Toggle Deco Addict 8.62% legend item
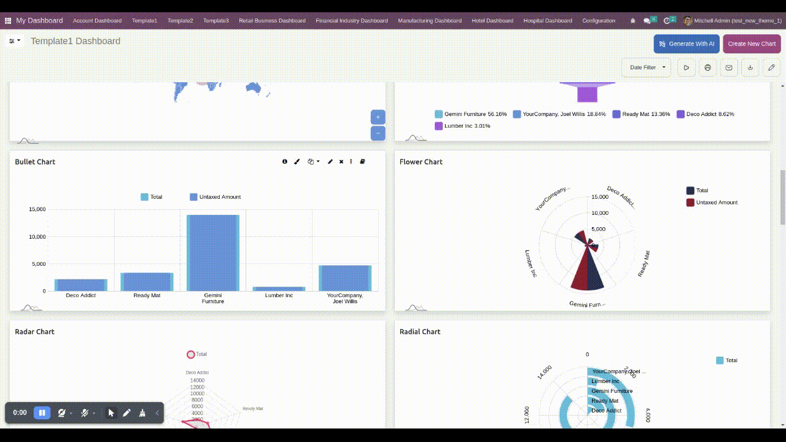 [706, 114]
